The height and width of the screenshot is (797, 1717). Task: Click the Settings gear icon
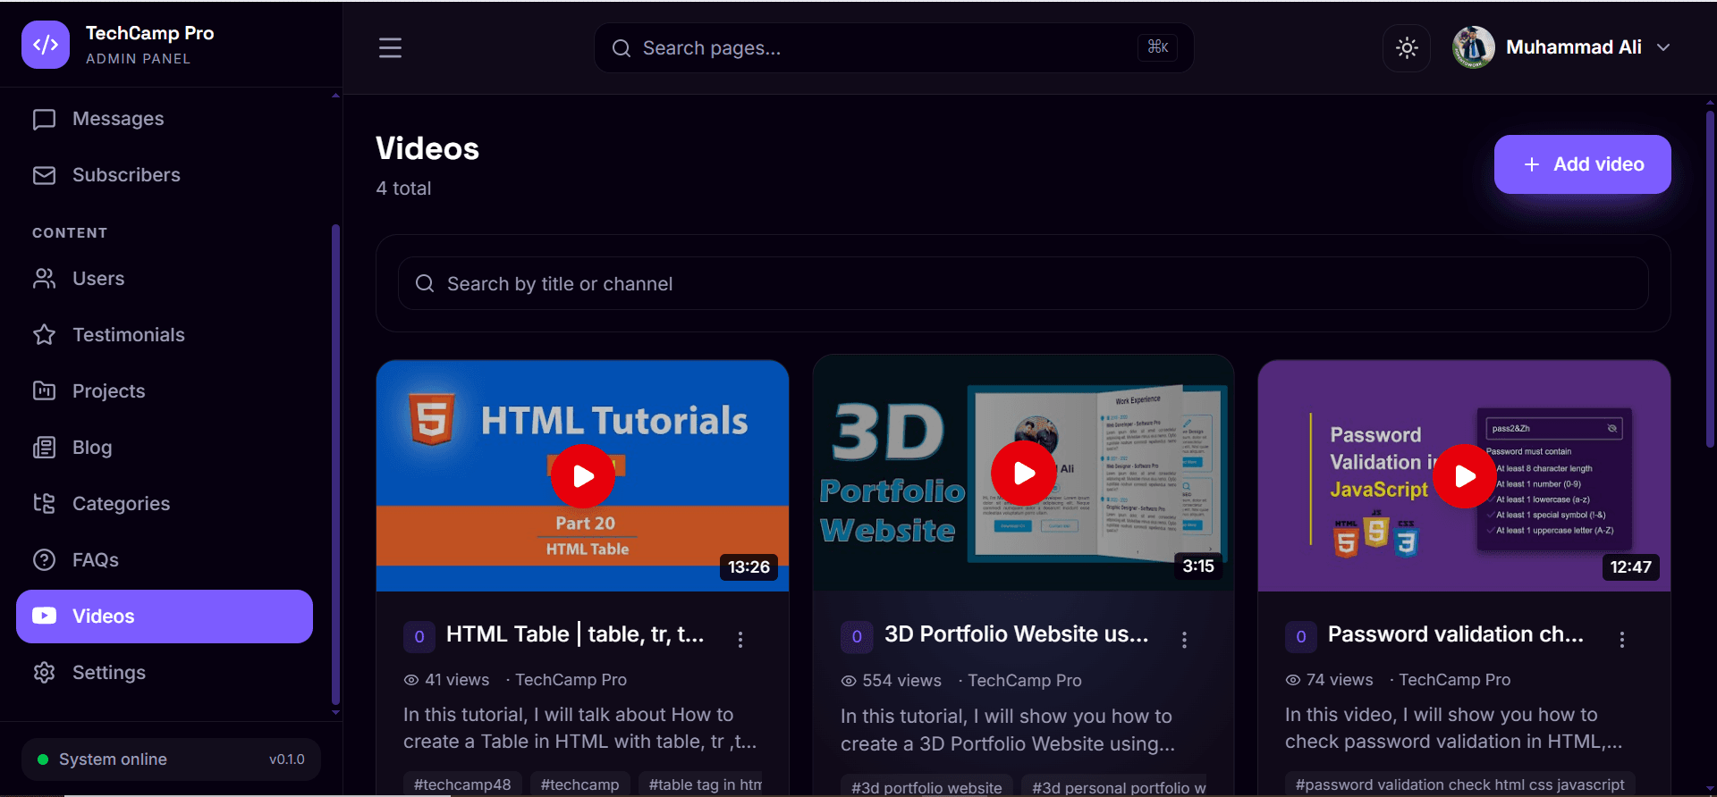(44, 673)
